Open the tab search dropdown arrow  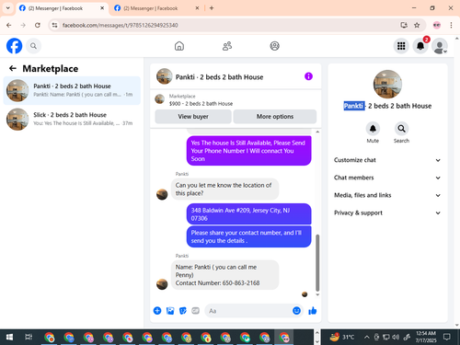pyautogui.click(x=8, y=8)
